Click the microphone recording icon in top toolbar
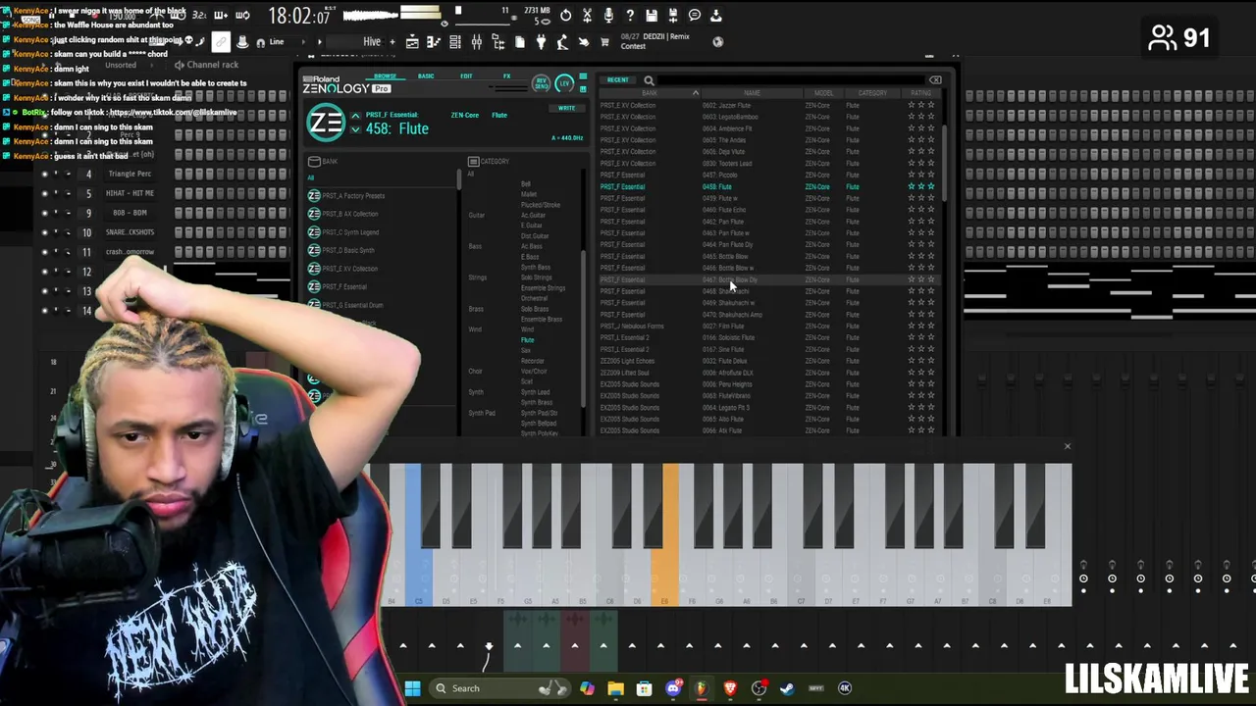1256x706 pixels. pos(608,16)
